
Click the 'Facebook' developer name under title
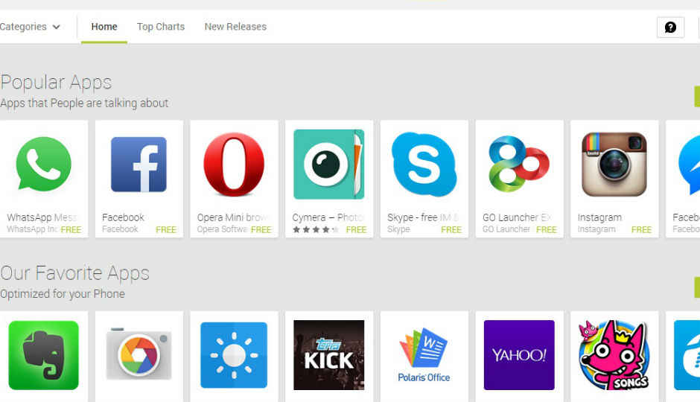[120, 229]
